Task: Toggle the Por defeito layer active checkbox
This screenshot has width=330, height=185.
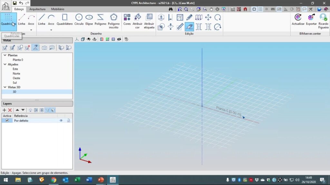Action: (7, 120)
